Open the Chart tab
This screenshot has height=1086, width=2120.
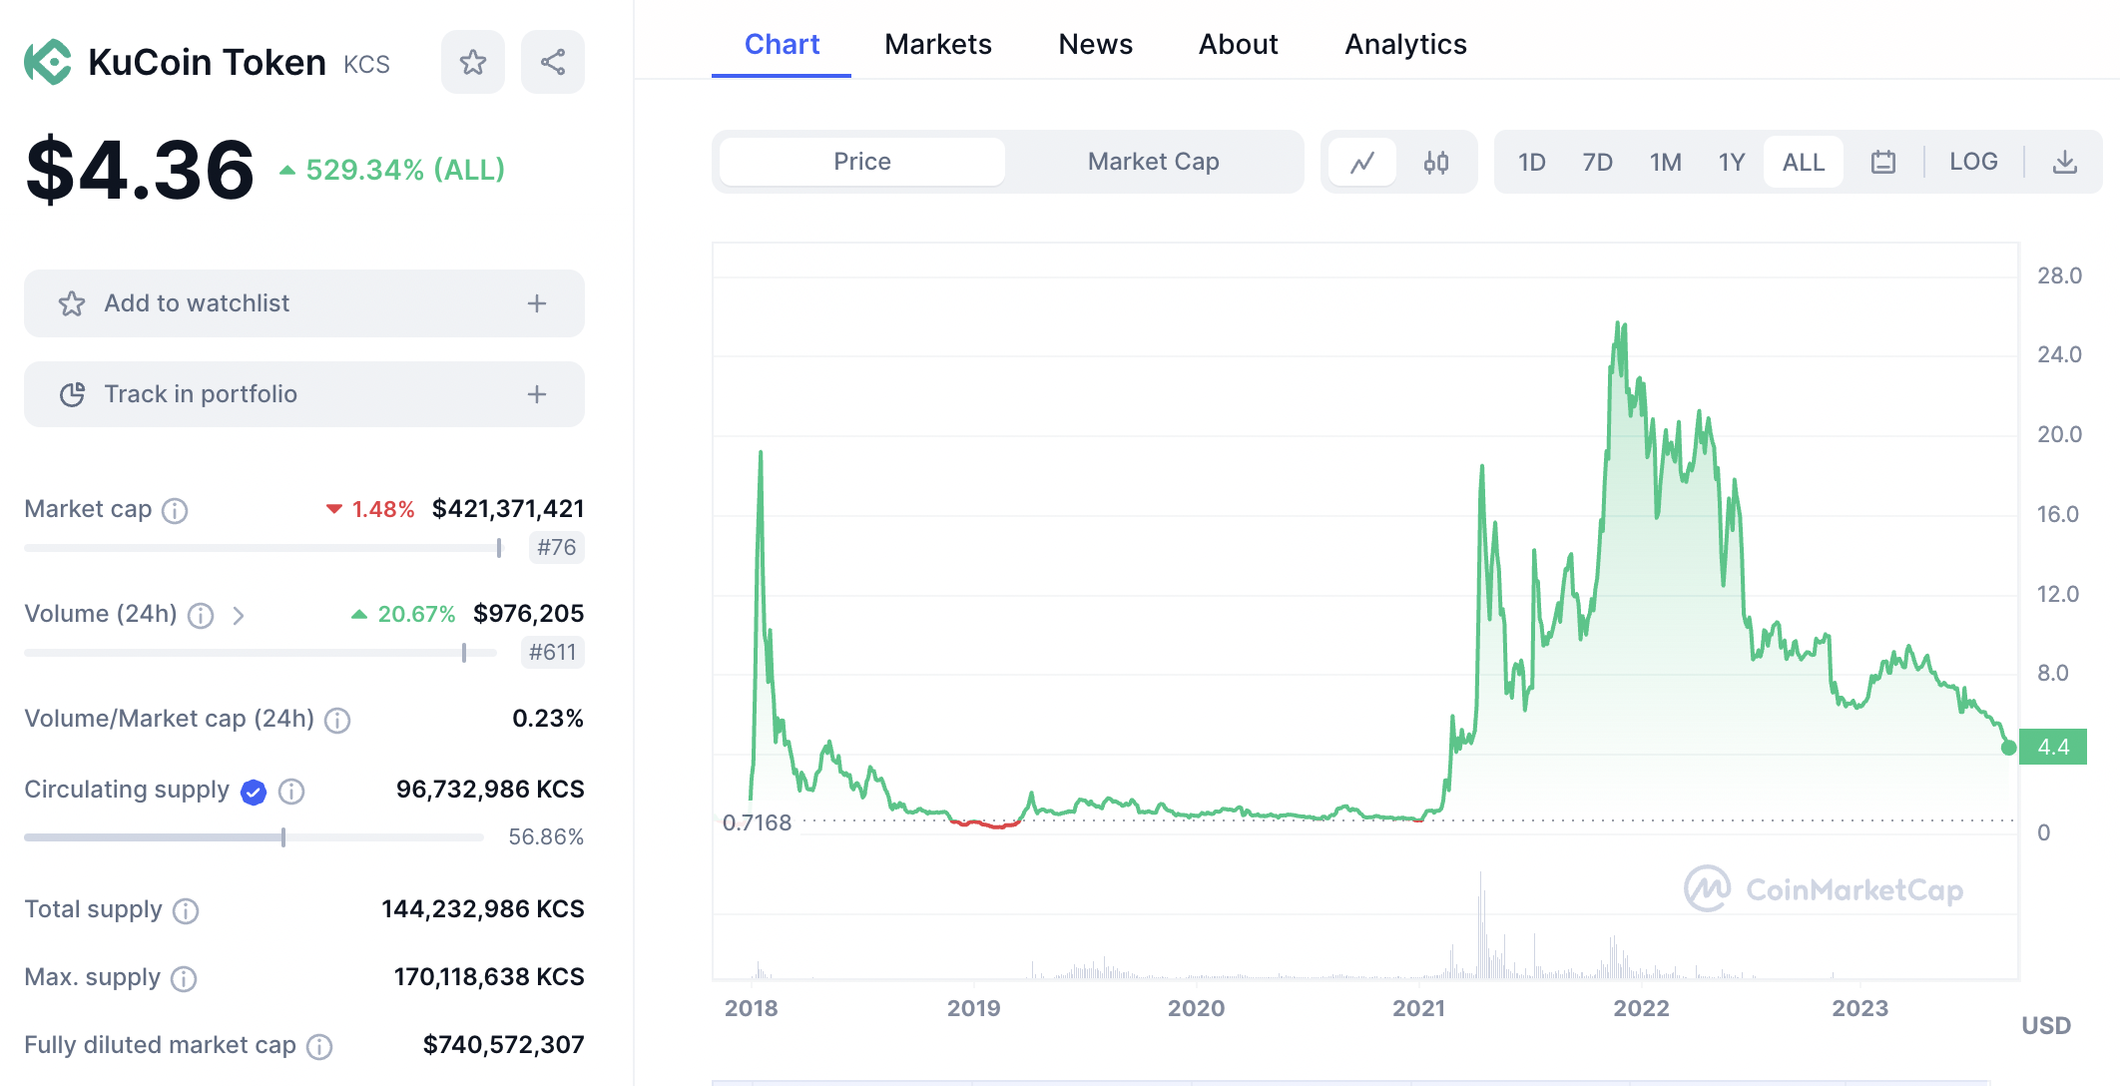(782, 44)
